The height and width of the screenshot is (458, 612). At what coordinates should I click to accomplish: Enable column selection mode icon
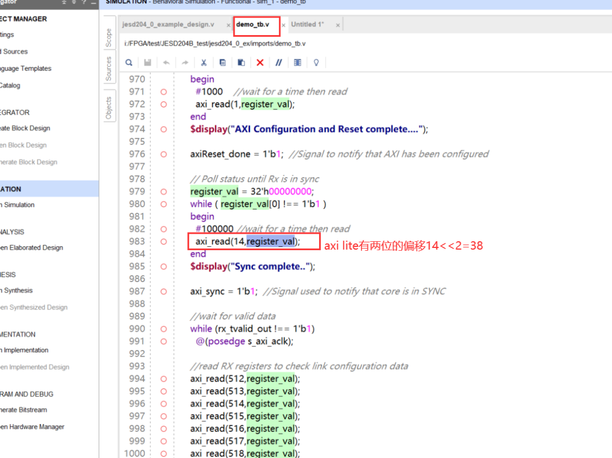click(297, 62)
